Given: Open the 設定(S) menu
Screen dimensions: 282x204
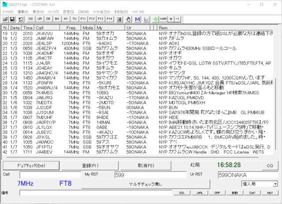Looking at the screenshot, I should [x=69, y=12].
